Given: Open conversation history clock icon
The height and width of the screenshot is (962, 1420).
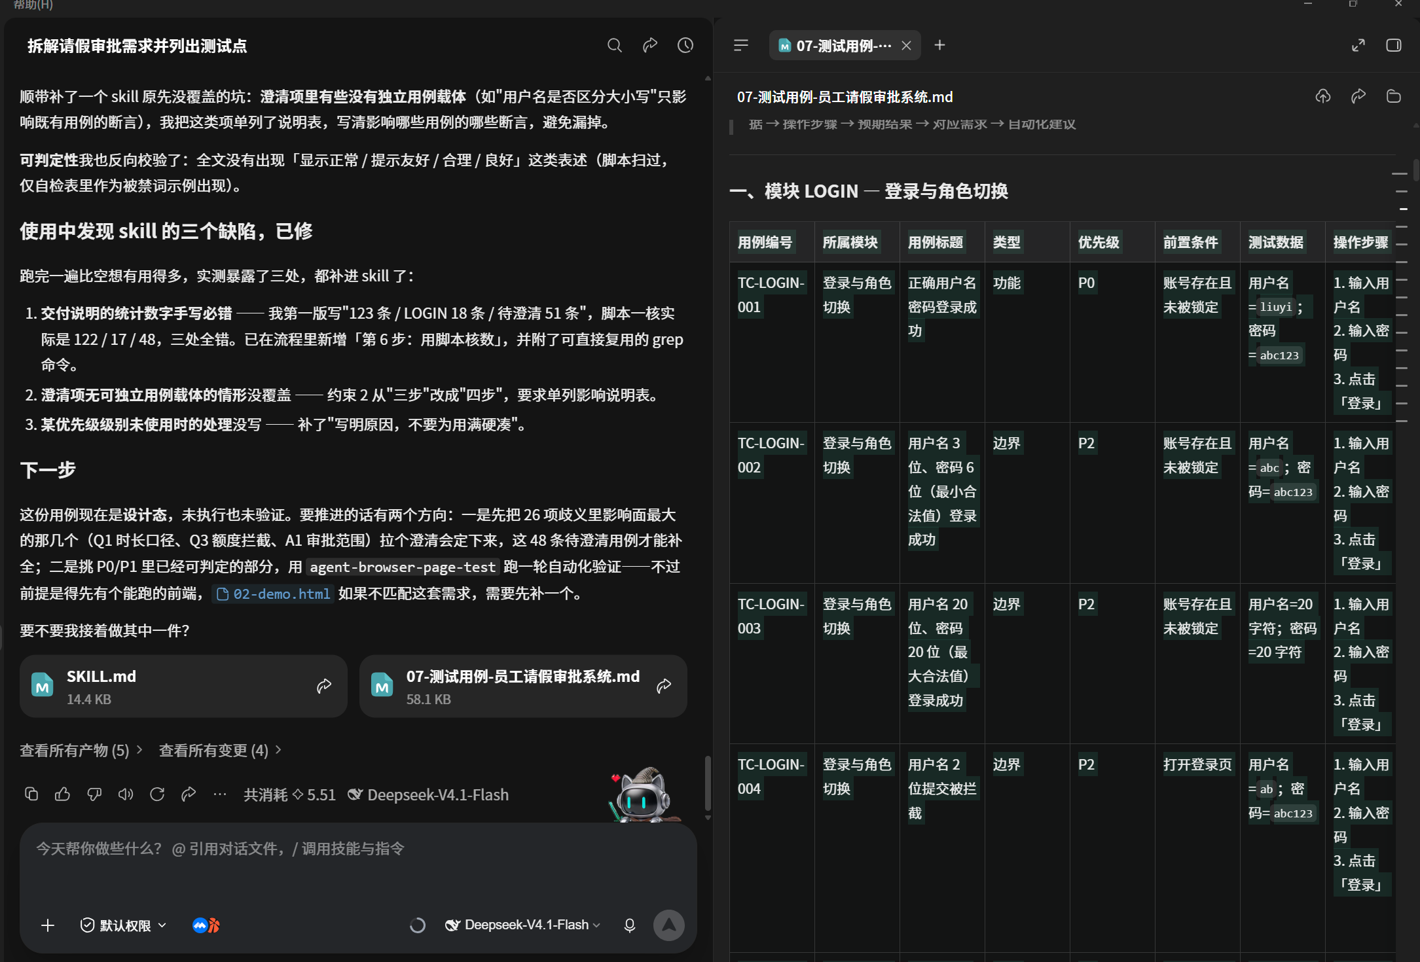Looking at the screenshot, I should point(685,45).
